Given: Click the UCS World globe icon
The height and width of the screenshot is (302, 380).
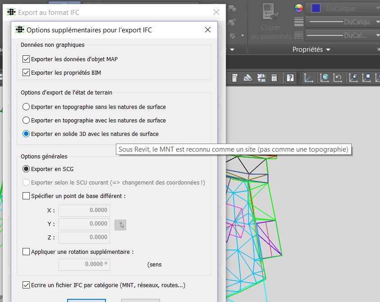Looking at the screenshot, I should 324,78.
